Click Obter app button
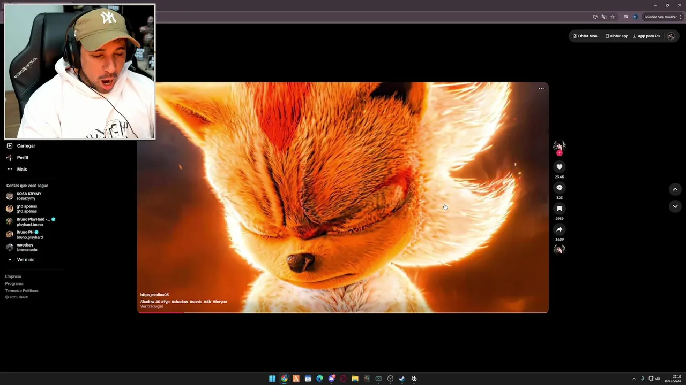The image size is (686, 385). [617, 36]
